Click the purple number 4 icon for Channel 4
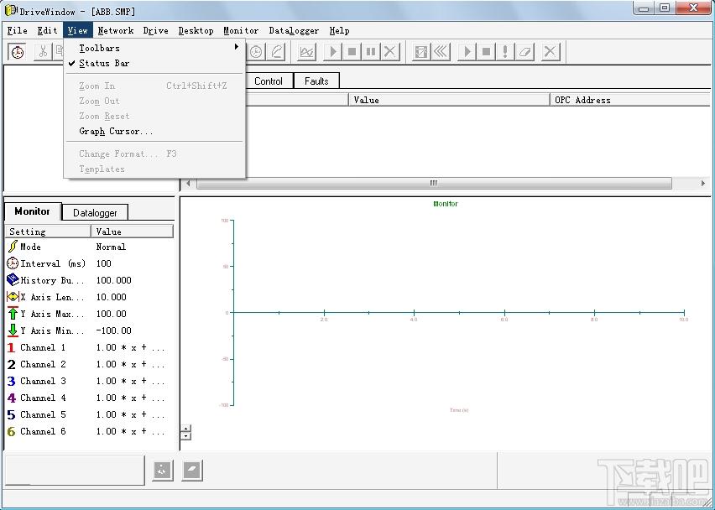This screenshot has width=715, height=510. coord(12,398)
